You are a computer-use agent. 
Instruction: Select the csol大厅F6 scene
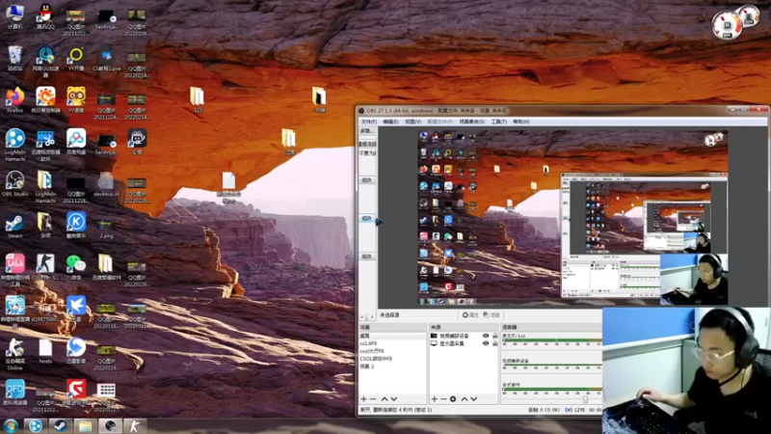tap(392, 351)
